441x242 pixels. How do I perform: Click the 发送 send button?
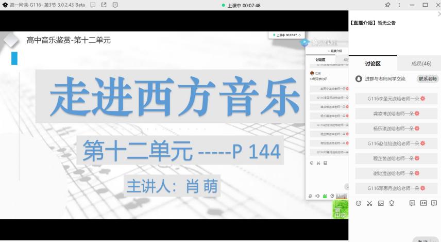pyautogui.click(x=422, y=240)
